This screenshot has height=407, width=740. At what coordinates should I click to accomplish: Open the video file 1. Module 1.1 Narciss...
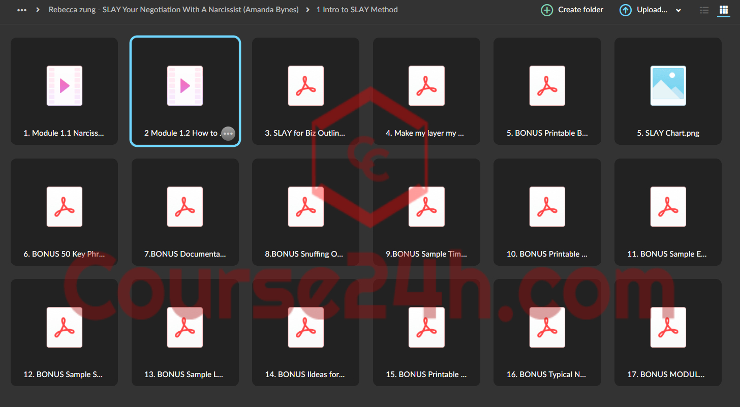(64, 91)
